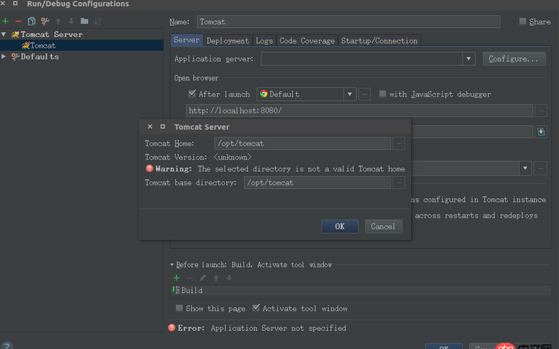Screen dimensions: 559x349
Task: Click the red error icon at bottom
Action: tap(172, 327)
